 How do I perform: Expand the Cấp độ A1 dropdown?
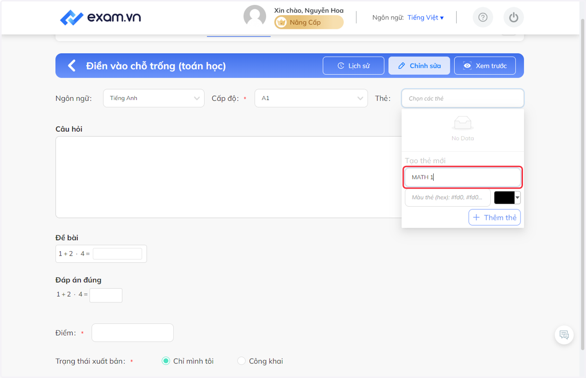(x=311, y=98)
